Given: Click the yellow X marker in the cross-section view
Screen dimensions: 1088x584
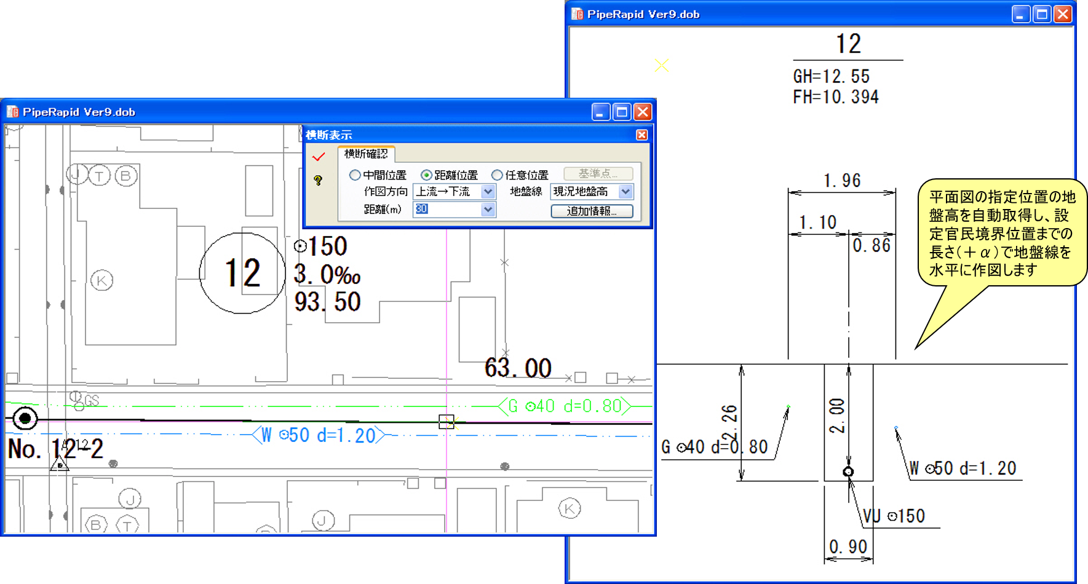Looking at the screenshot, I should (x=662, y=65).
